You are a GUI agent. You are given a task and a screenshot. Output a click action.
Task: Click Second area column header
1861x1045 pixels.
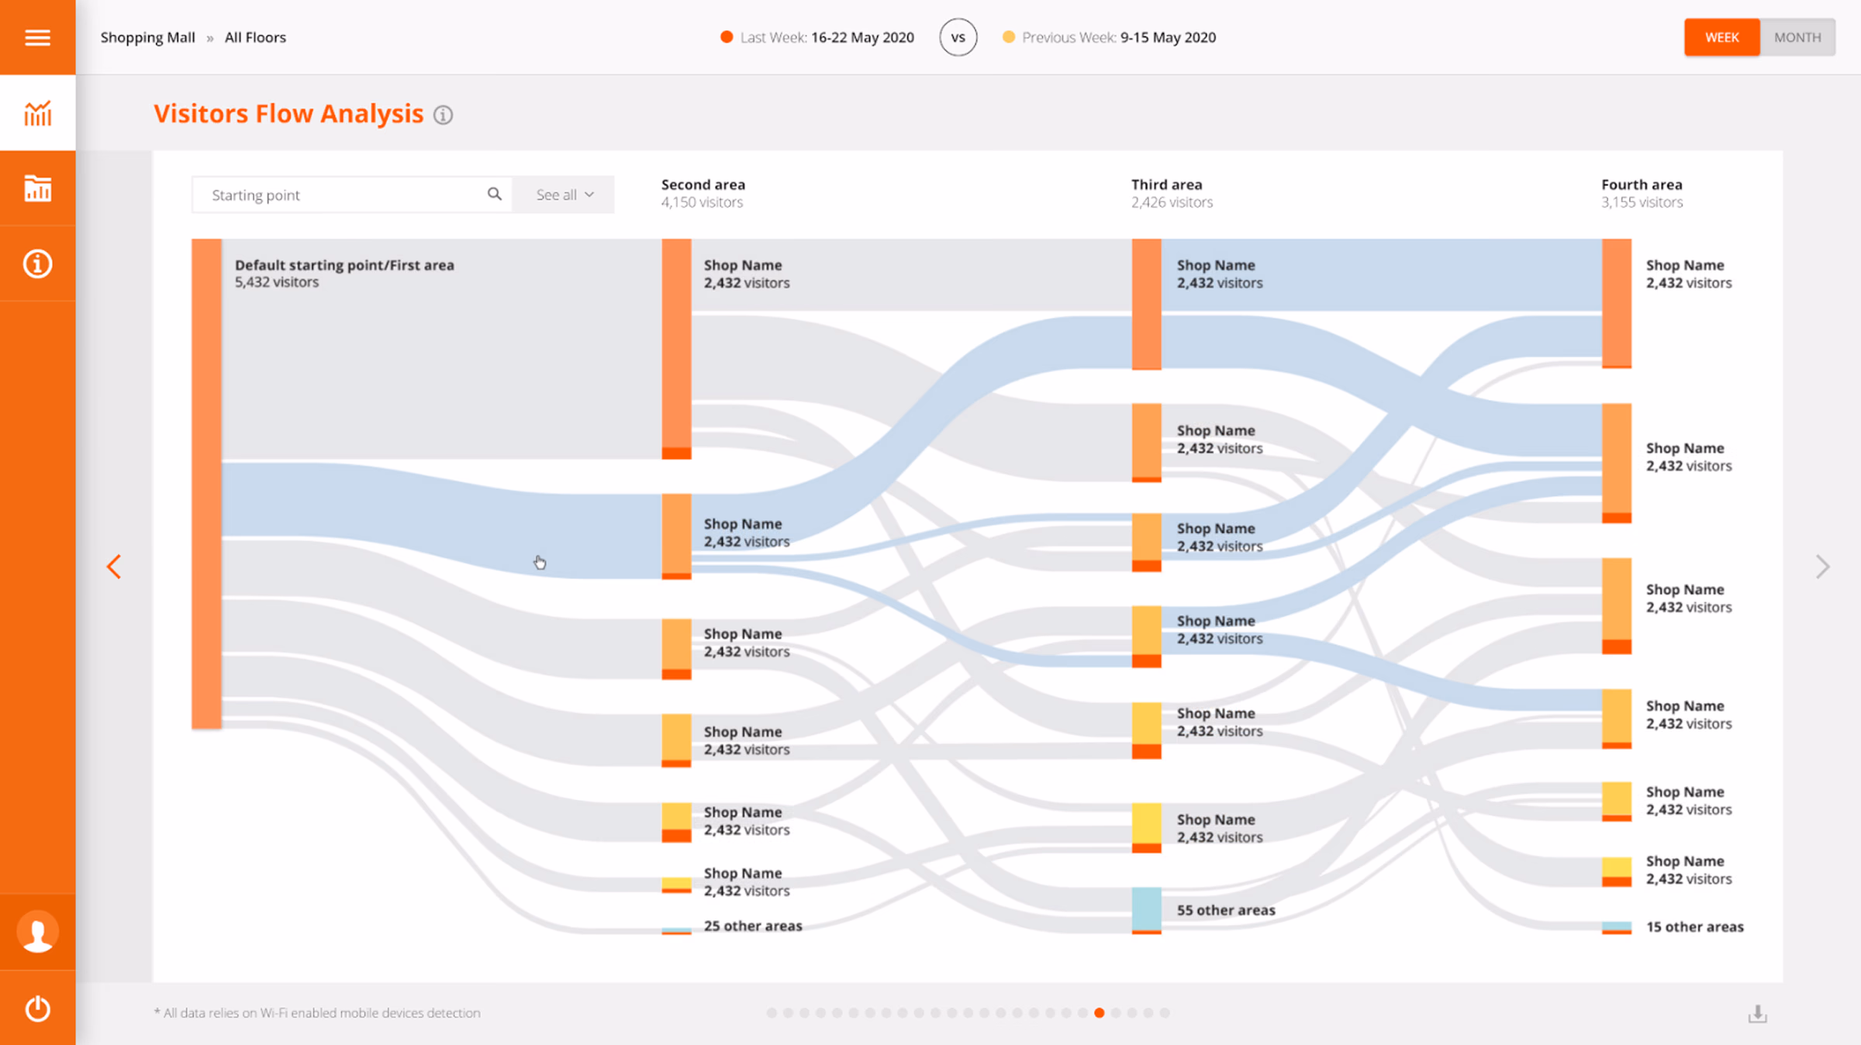click(703, 185)
